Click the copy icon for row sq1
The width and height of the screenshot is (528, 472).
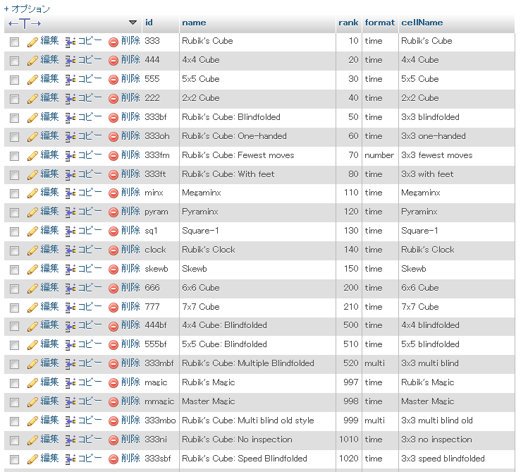pyautogui.click(x=70, y=232)
